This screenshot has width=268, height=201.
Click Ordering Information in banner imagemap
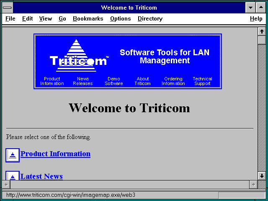(x=173, y=81)
